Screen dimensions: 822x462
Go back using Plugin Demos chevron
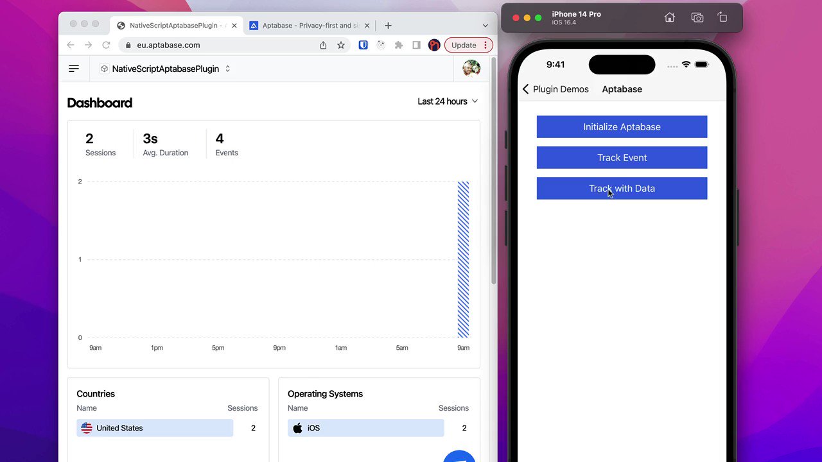pos(525,89)
